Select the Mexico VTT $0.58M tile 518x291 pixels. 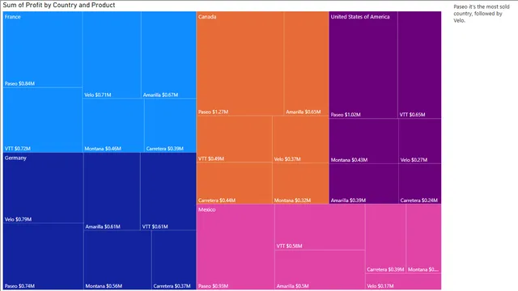pos(320,227)
